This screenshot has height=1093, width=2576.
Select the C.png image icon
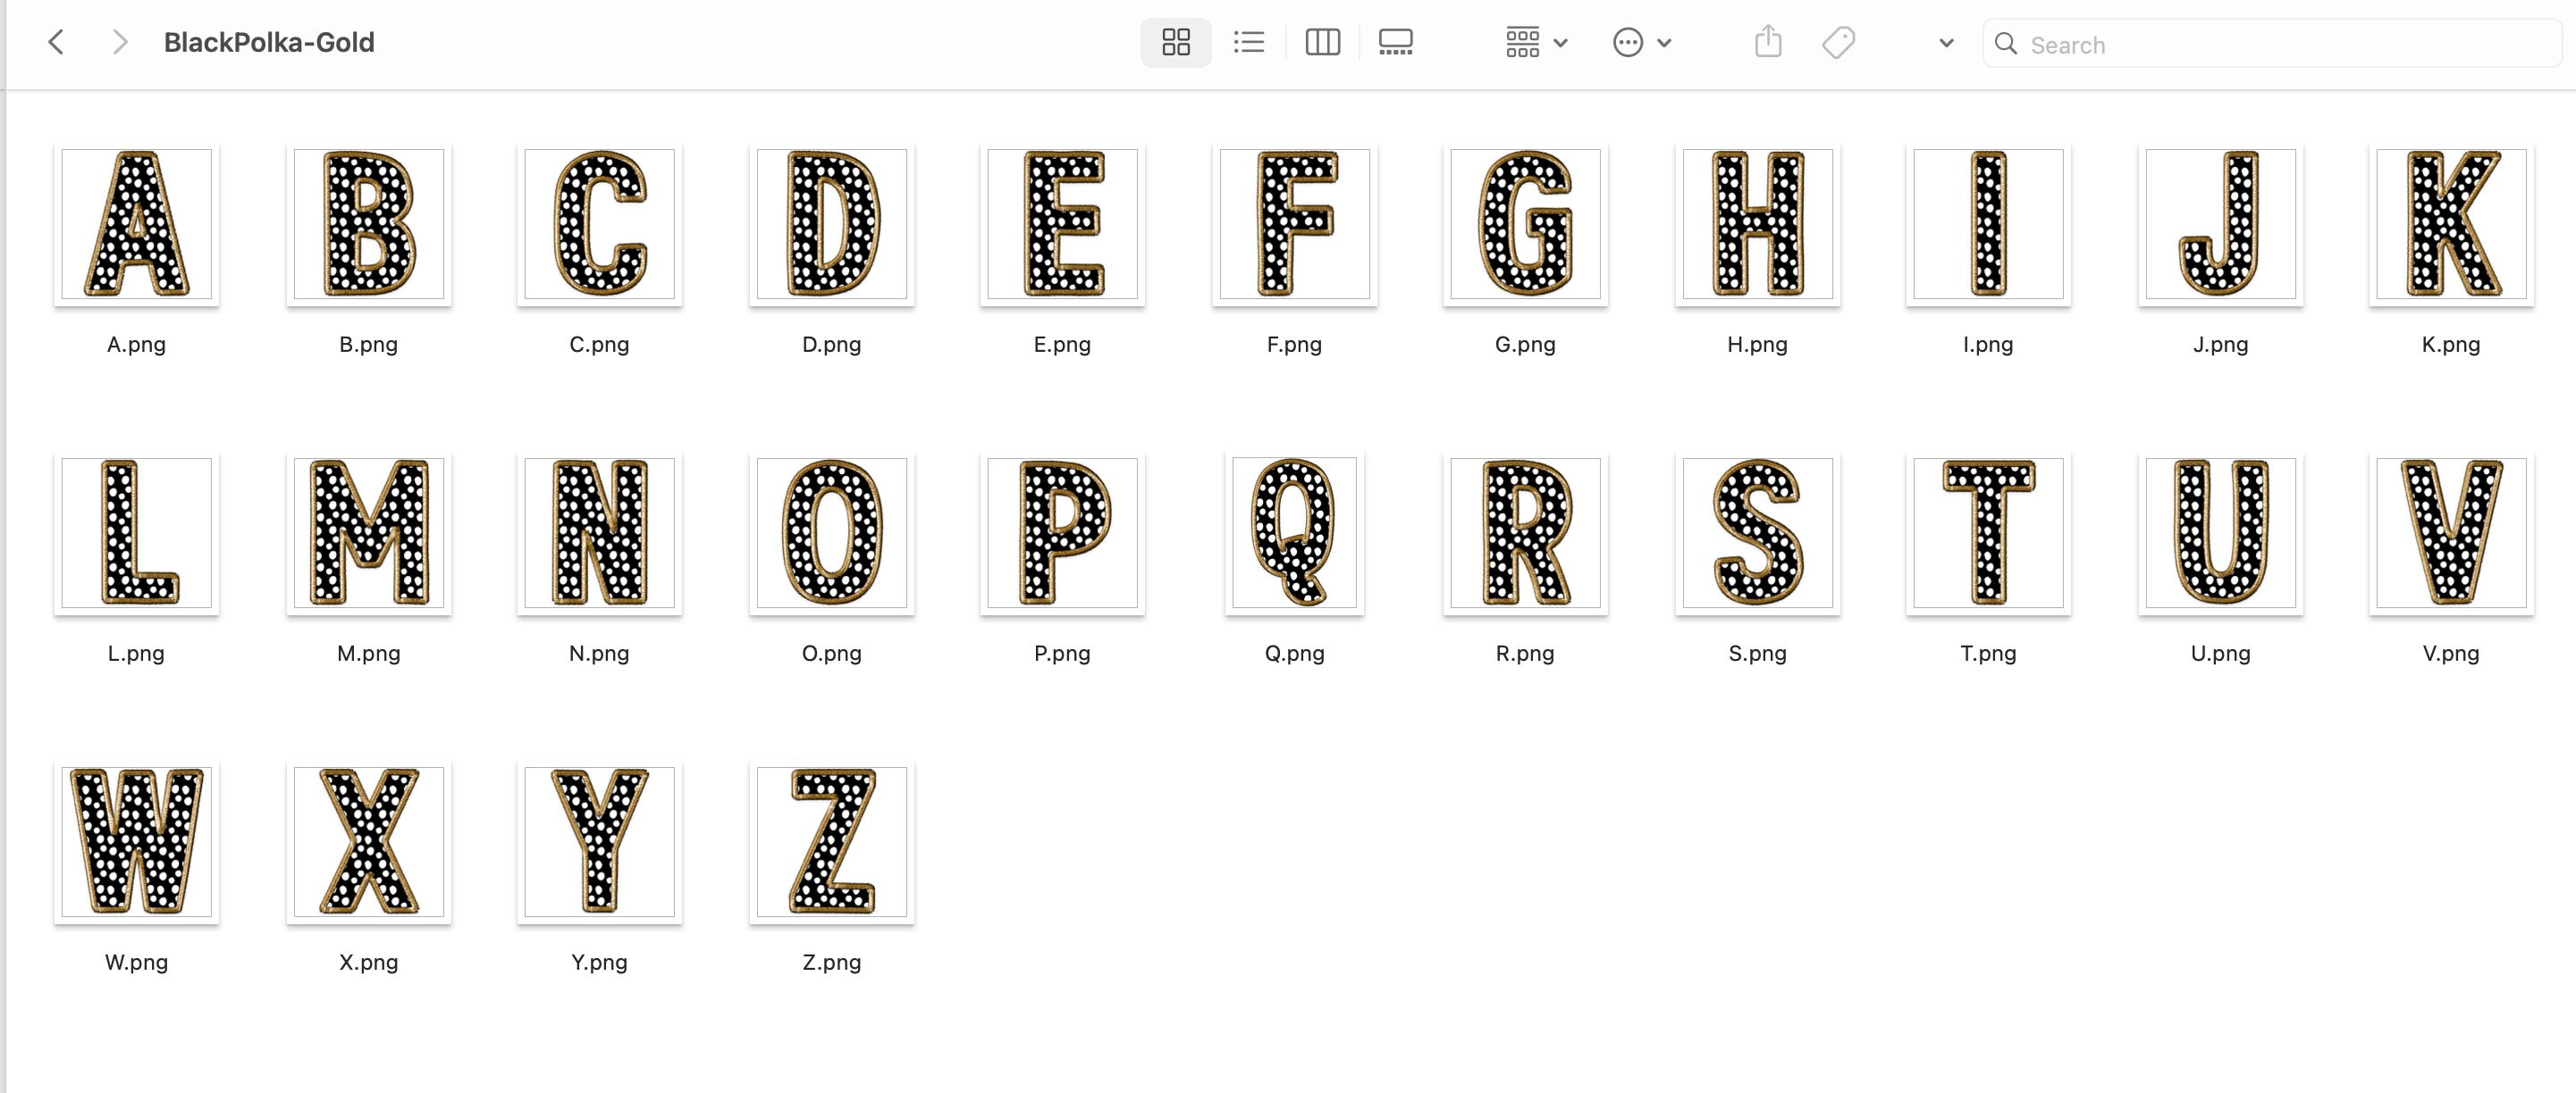point(600,224)
